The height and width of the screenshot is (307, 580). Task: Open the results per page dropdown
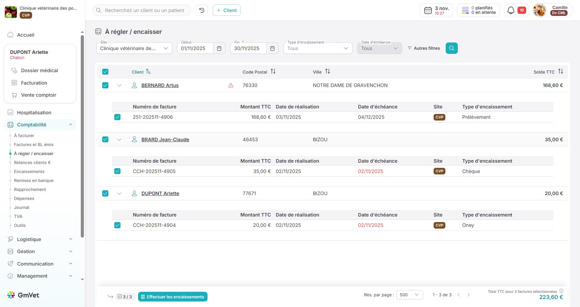(x=409, y=295)
